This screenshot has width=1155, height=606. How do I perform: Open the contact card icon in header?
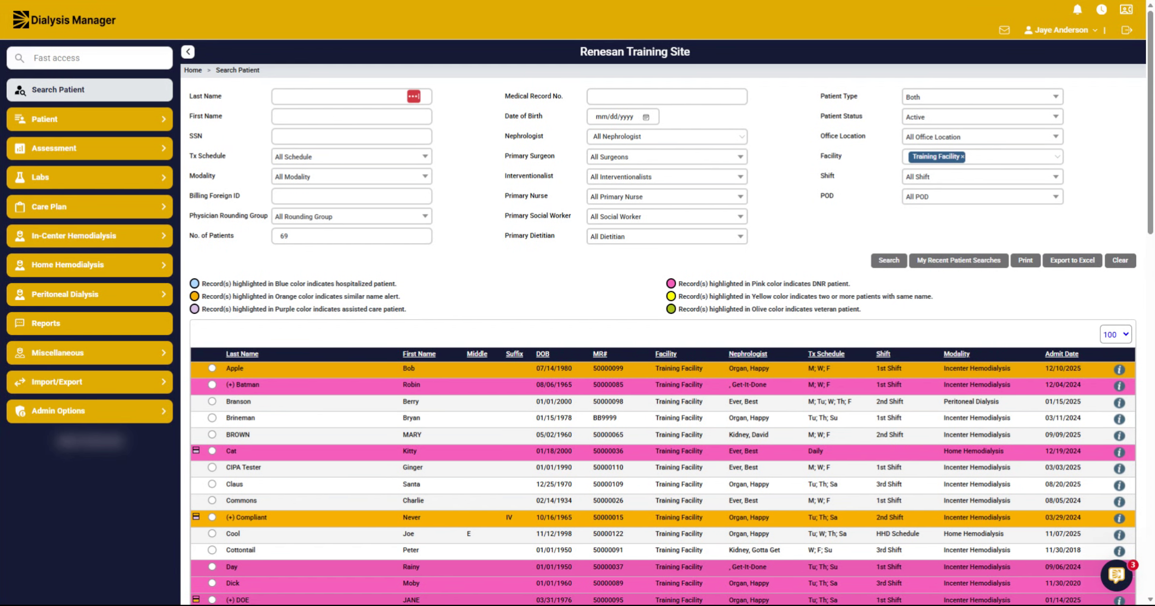[x=1126, y=9]
